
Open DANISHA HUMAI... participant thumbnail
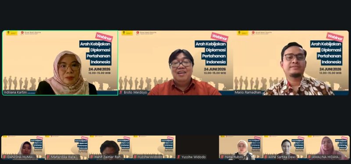coord(23,147)
